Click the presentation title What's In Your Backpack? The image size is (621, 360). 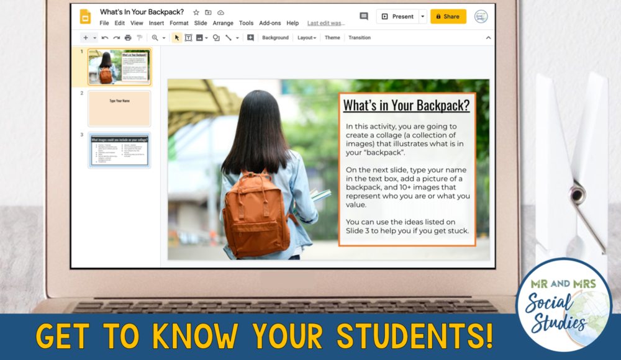coord(142,12)
